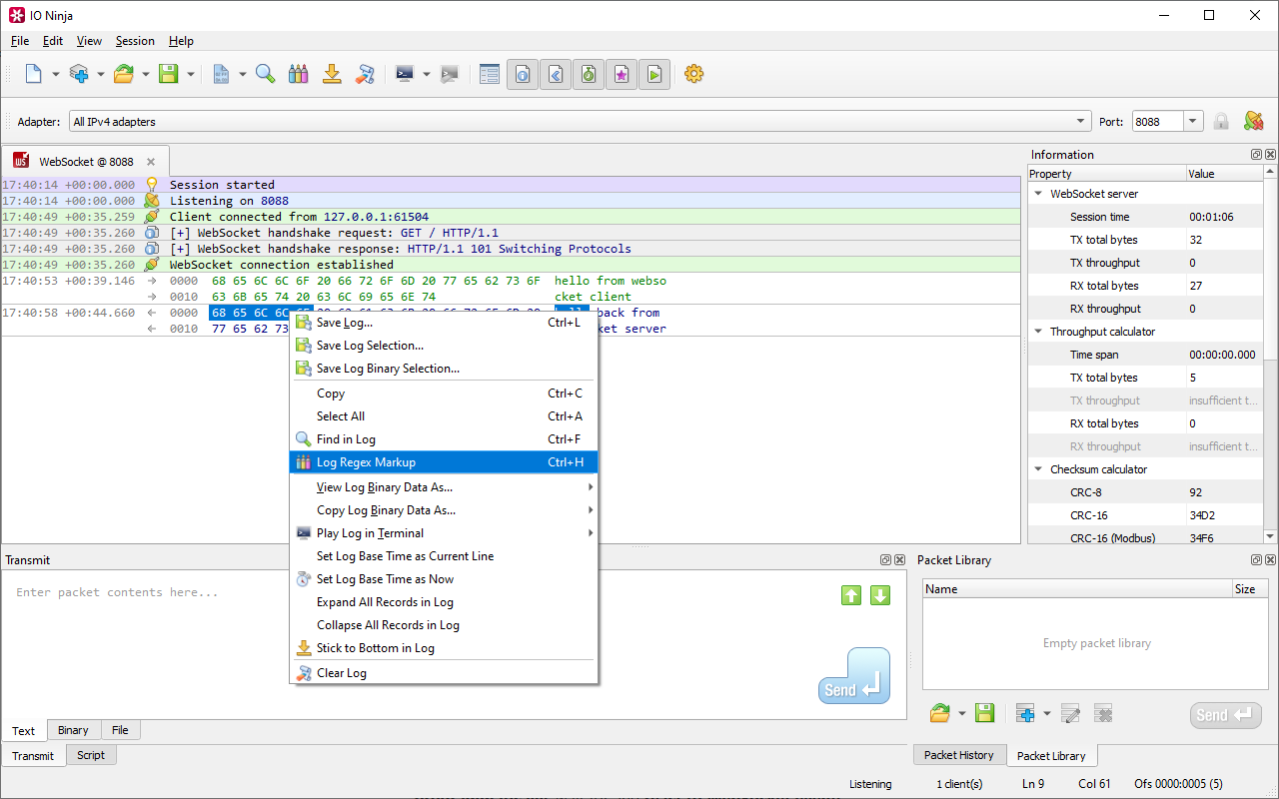Click the add layer plugin toolbar icon
This screenshot has width=1279, height=799.
79,74
